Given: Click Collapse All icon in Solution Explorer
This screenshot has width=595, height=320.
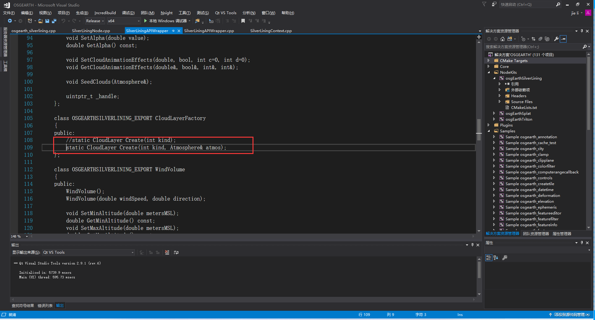Looking at the screenshot, I should click(540, 39).
